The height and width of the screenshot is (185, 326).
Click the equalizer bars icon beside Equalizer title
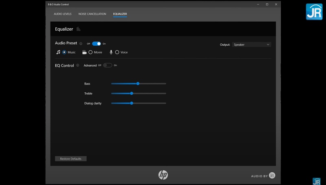pyautogui.click(x=79, y=29)
